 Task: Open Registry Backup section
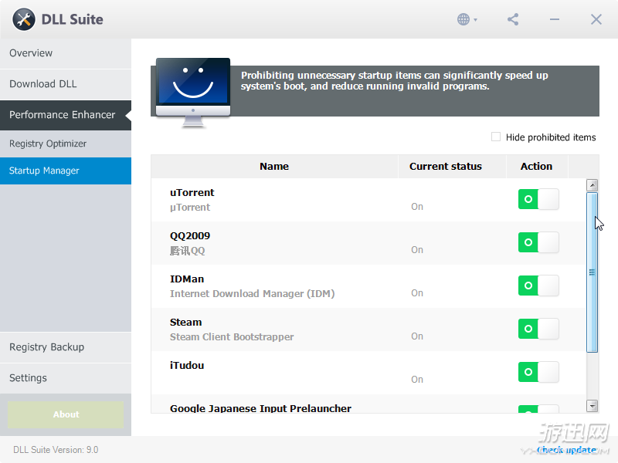tap(66, 347)
